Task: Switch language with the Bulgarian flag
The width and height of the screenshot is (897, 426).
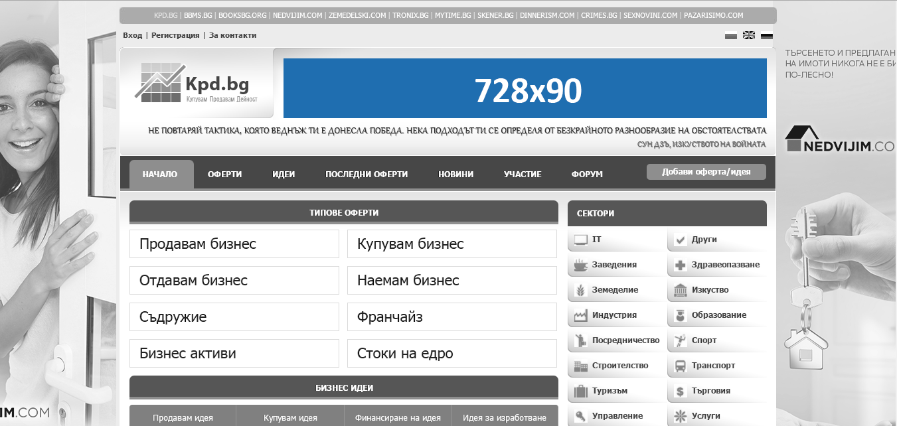Action: click(x=731, y=36)
